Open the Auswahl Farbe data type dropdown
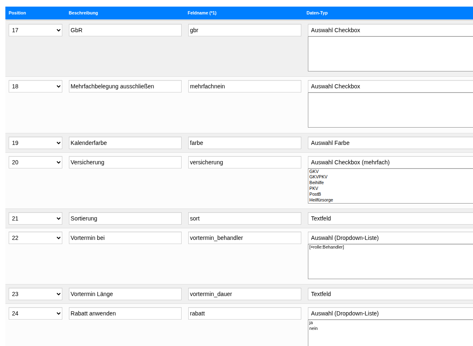Screen dimensions: 473x346 click(x=390, y=143)
